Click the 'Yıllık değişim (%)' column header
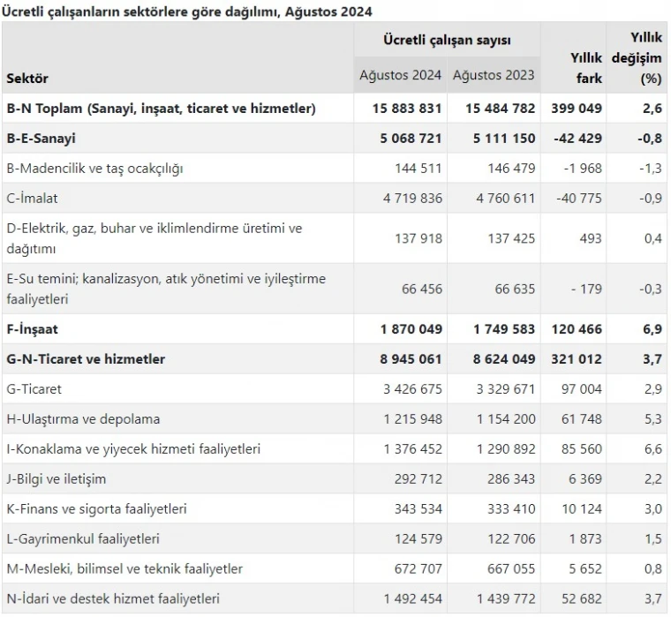This screenshot has height=617, width=671. (641, 57)
